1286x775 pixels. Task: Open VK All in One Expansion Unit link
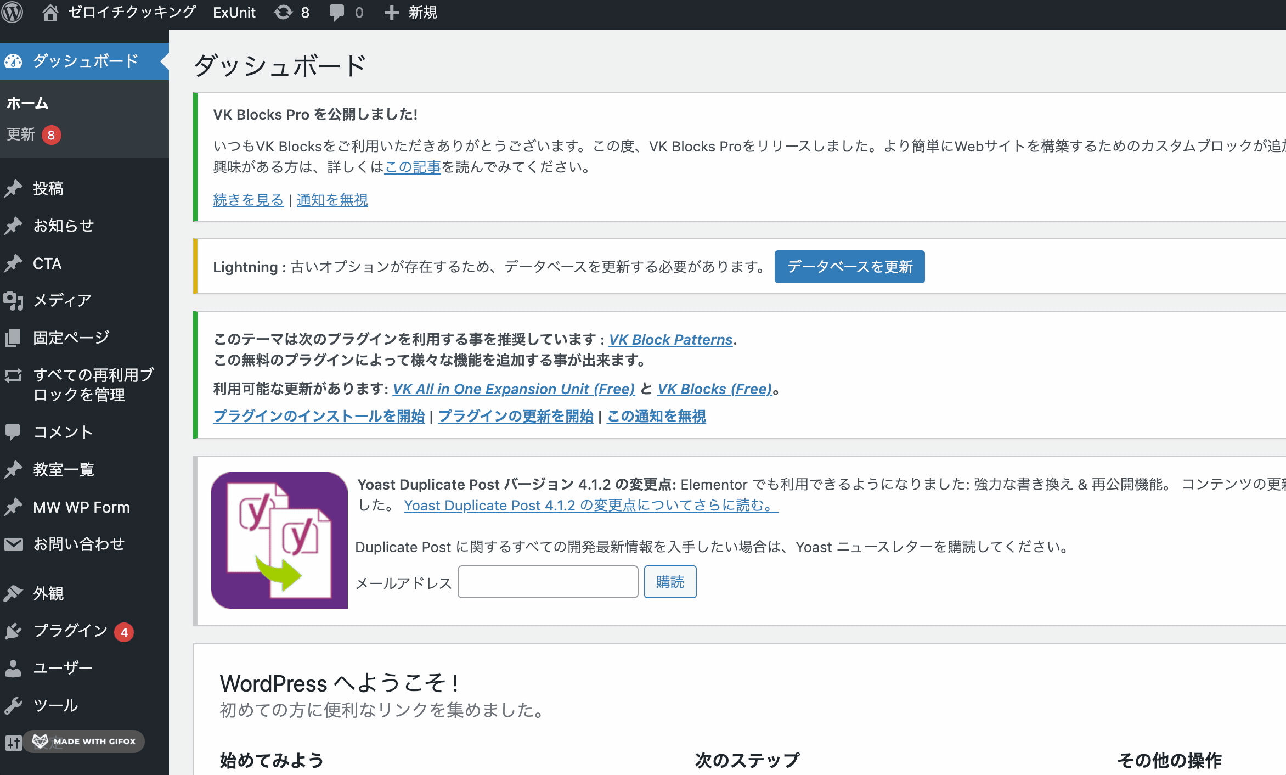tap(514, 389)
